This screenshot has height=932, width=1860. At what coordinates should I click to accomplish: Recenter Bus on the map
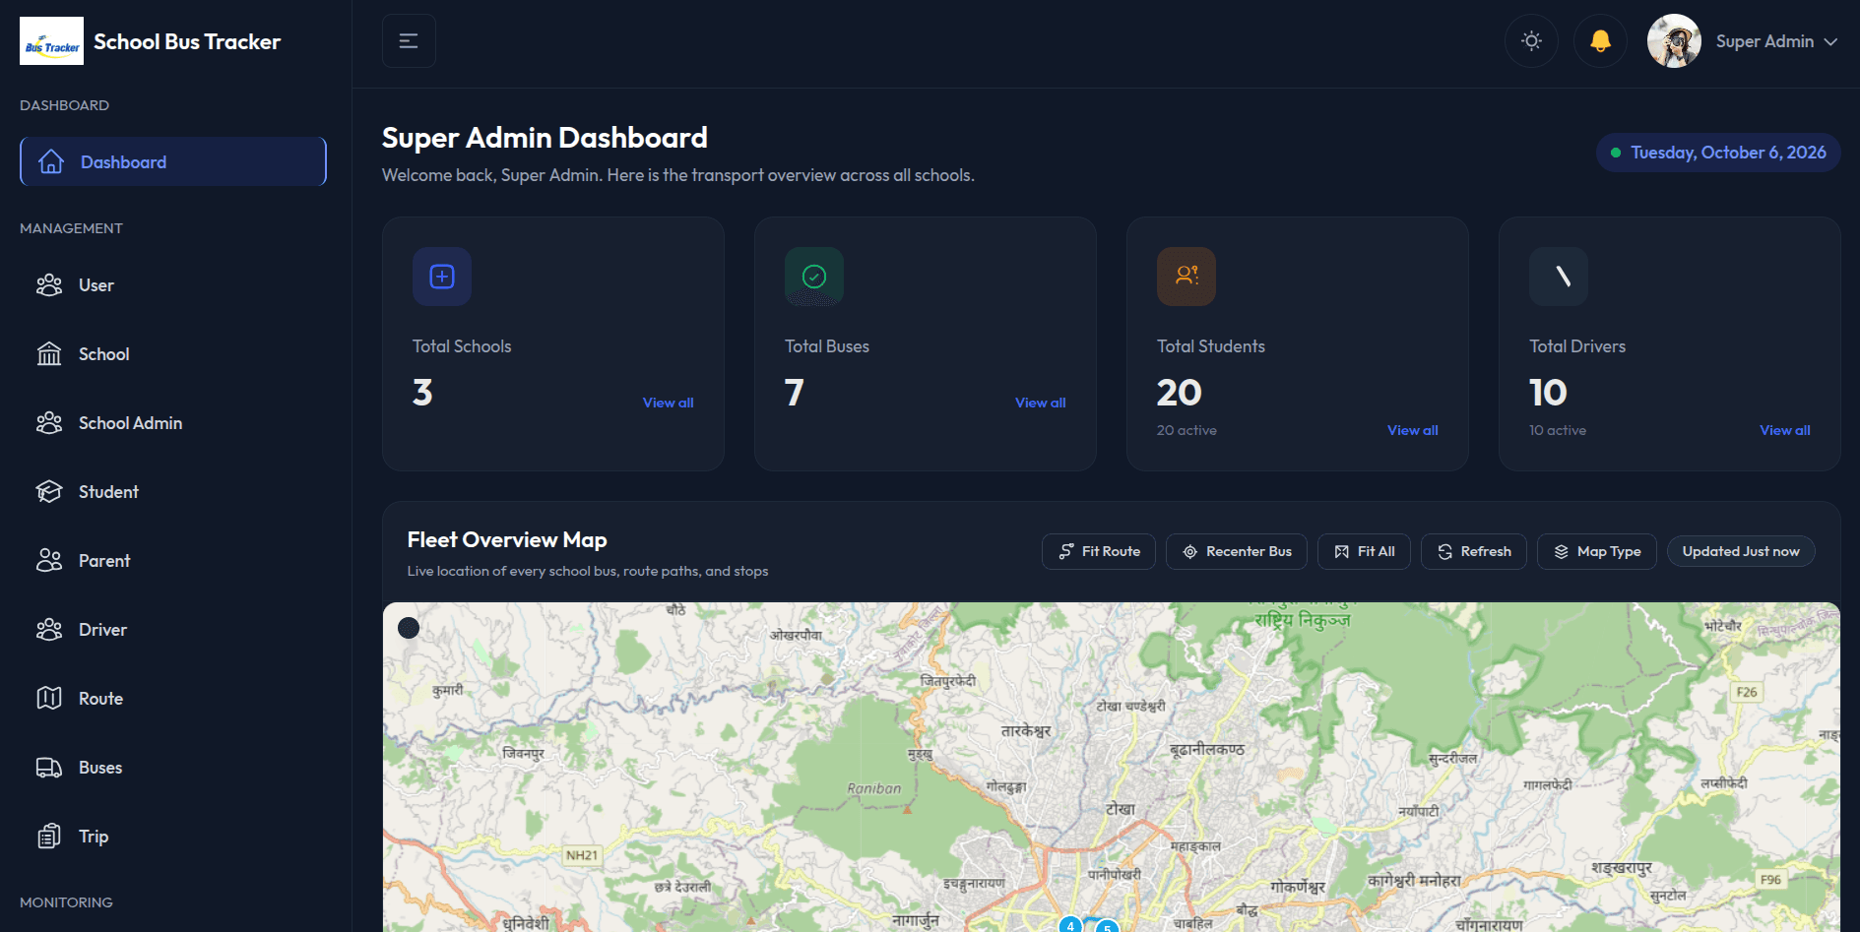tap(1237, 551)
